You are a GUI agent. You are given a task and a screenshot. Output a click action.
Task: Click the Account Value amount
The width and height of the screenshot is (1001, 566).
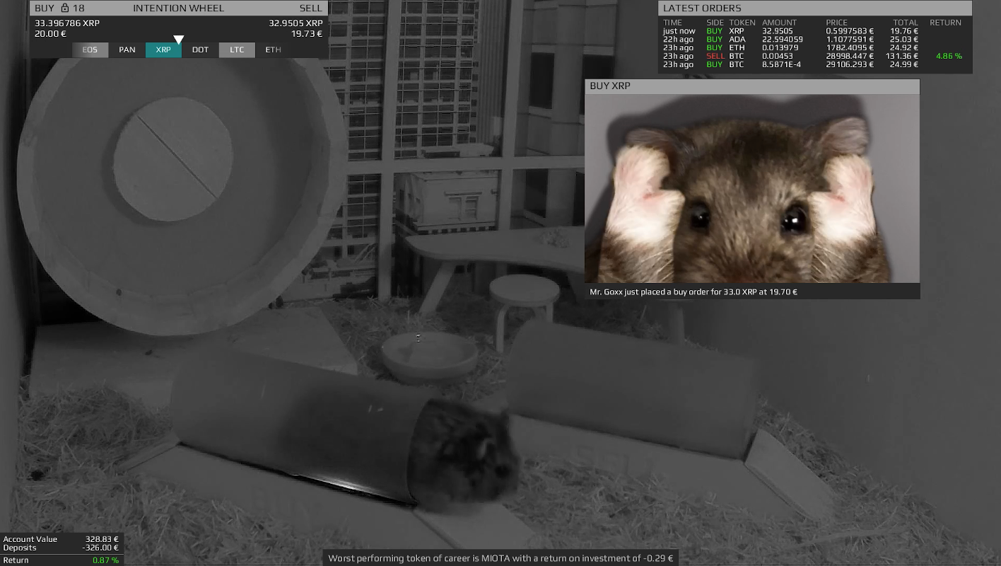(102, 539)
